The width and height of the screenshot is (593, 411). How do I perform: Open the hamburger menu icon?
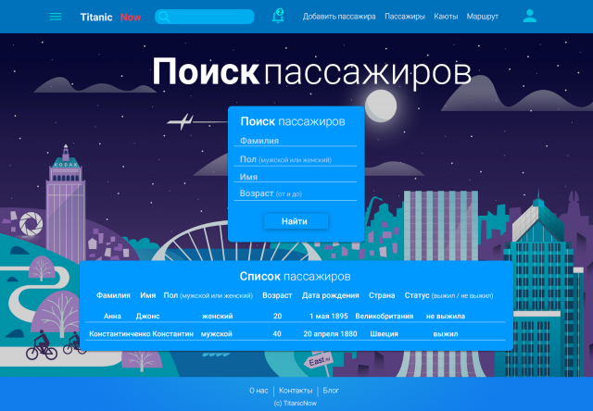click(56, 17)
